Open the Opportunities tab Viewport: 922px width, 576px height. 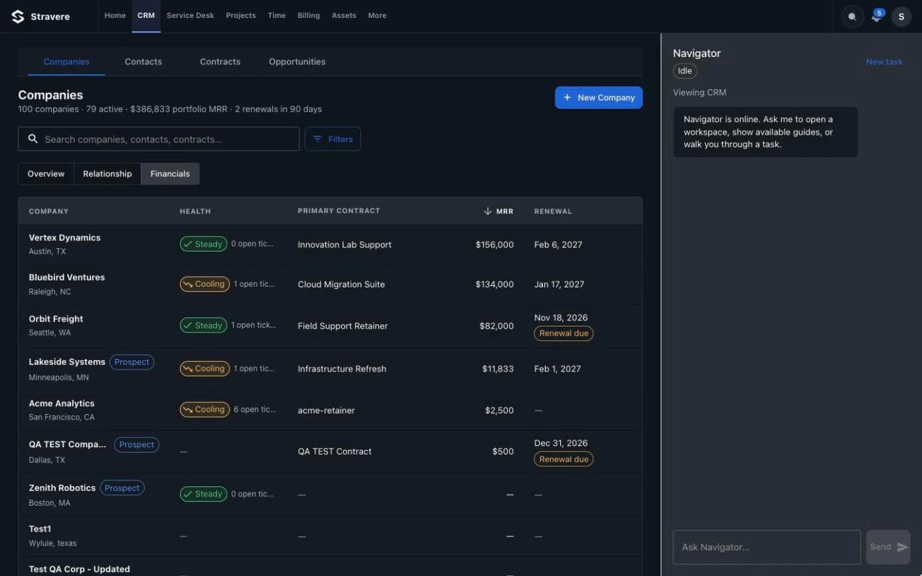coord(297,62)
